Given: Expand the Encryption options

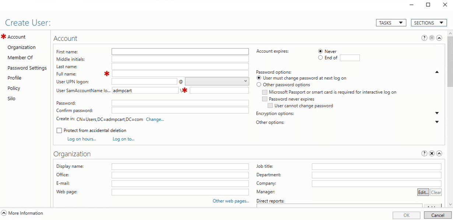Looking at the screenshot, I should coord(437,113).
